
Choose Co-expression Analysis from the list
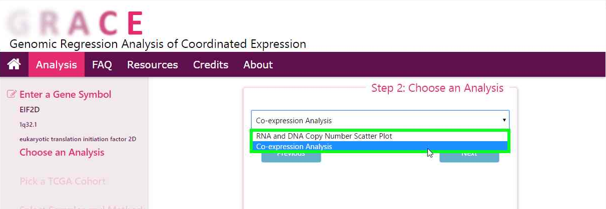click(294, 147)
